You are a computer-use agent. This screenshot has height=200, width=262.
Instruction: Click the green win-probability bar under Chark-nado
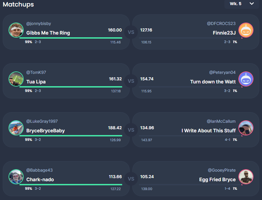71,185
